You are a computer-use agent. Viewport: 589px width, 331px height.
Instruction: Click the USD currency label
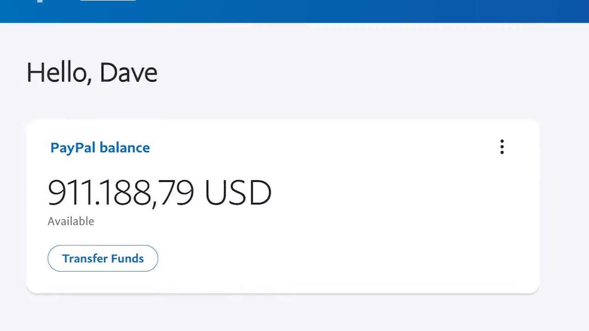click(x=238, y=193)
